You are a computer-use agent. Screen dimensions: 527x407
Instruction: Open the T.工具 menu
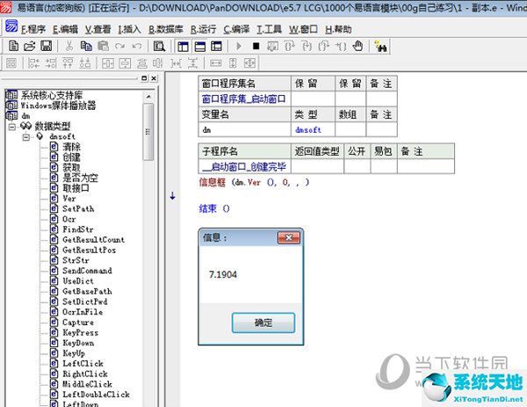click(x=270, y=30)
